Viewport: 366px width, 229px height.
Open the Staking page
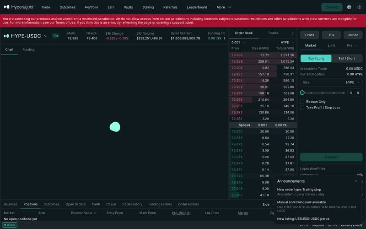pyautogui.click(x=148, y=7)
